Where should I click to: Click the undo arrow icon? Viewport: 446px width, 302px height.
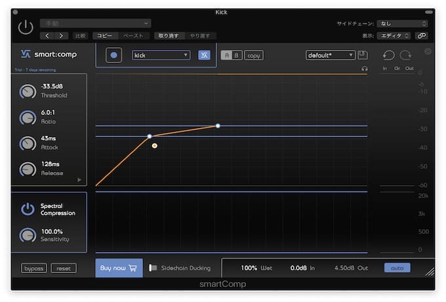pos(388,55)
